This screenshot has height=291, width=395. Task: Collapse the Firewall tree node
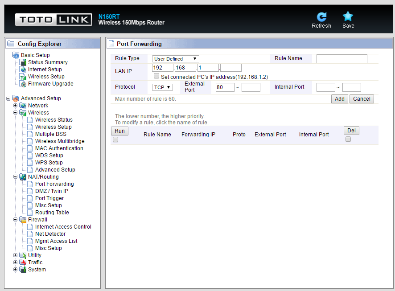pyautogui.click(x=15, y=220)
